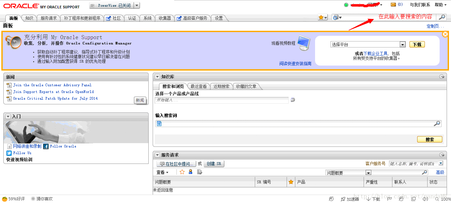This screenshot has height=203, width=451.
Task: Click help icon next to product field
Action: (x=293, y=100)
